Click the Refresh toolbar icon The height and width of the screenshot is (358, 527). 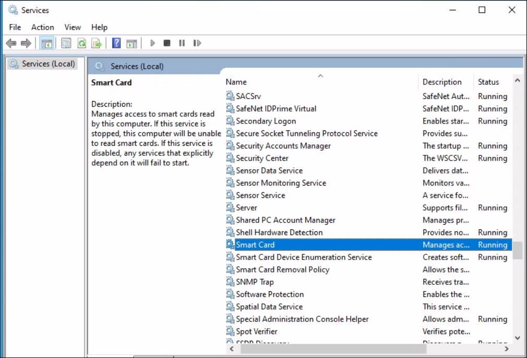(82, 43)
